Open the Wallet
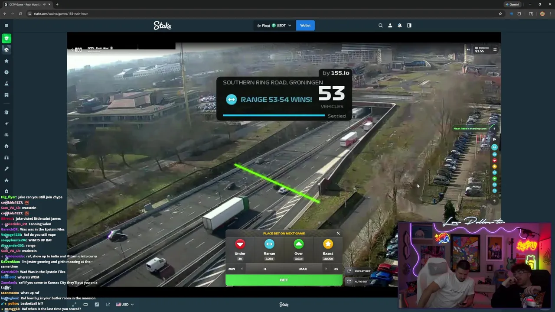 305,26
